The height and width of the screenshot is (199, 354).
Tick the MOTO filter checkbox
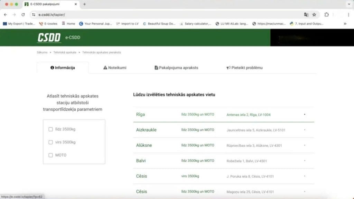tap(51, 155)
